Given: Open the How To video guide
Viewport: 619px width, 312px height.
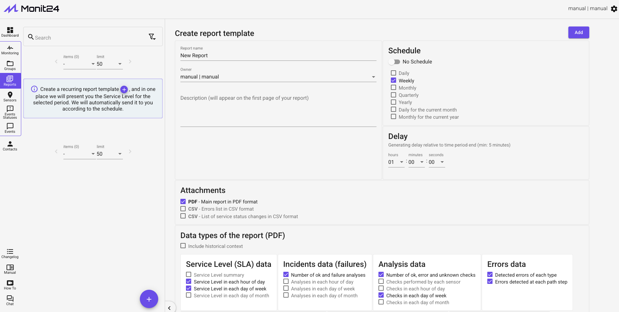Looking at the screenshot, I should click(x=10, y=285).
